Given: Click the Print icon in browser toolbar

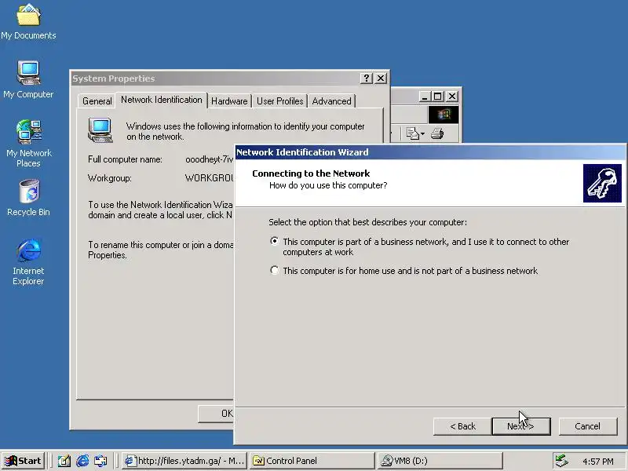Looking at the screenshot, I should (x=437, y=133).
